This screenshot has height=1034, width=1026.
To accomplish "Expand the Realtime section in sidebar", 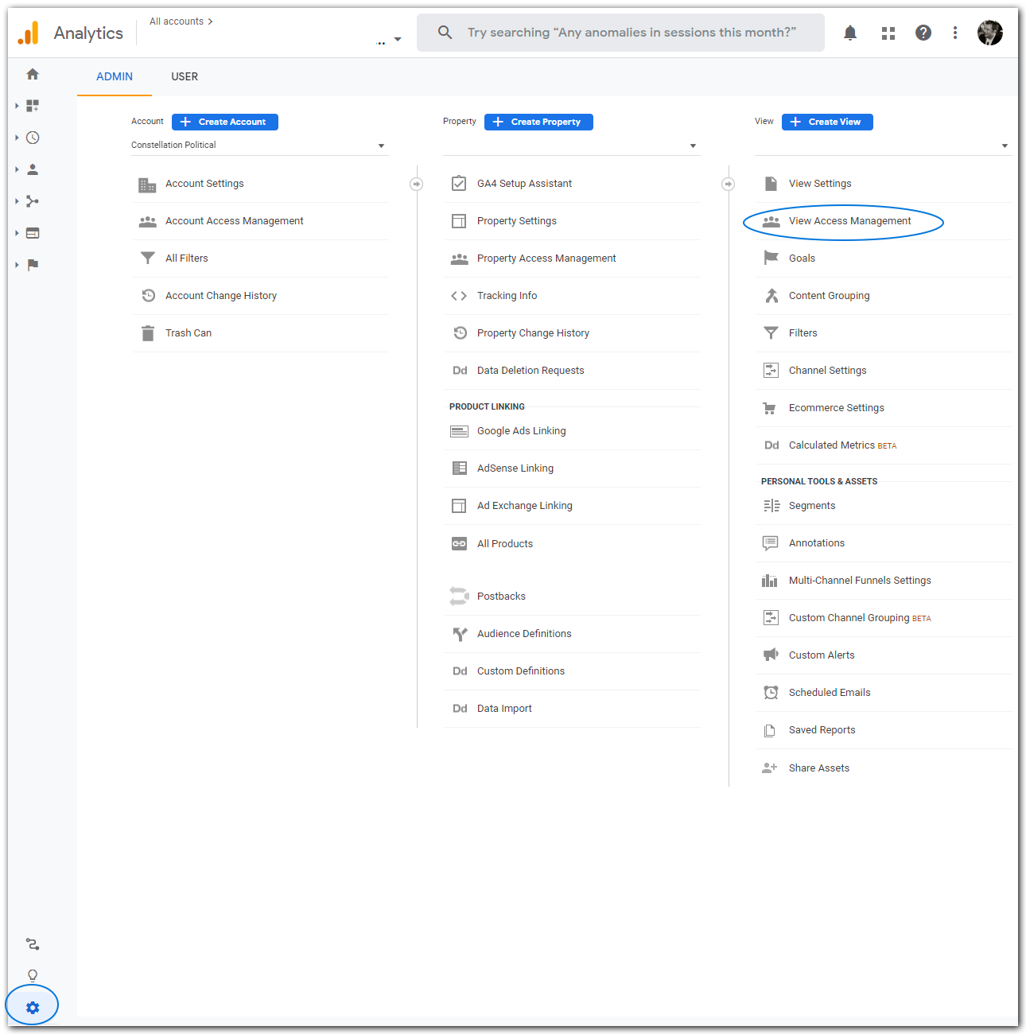I will [17, 138].
